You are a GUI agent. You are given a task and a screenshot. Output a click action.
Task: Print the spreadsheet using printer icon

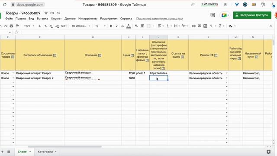click(x=12, y=26)
